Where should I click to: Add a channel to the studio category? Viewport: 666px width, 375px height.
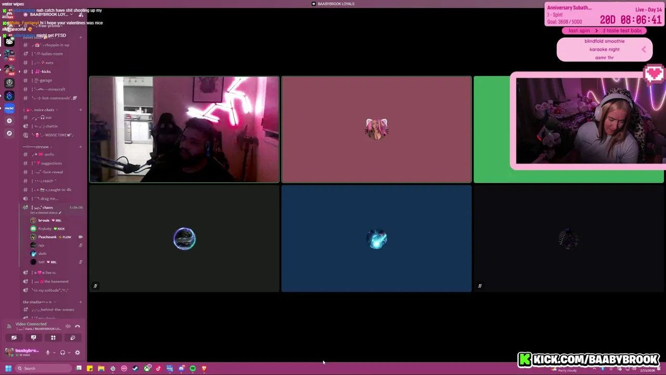pos(80,302)
